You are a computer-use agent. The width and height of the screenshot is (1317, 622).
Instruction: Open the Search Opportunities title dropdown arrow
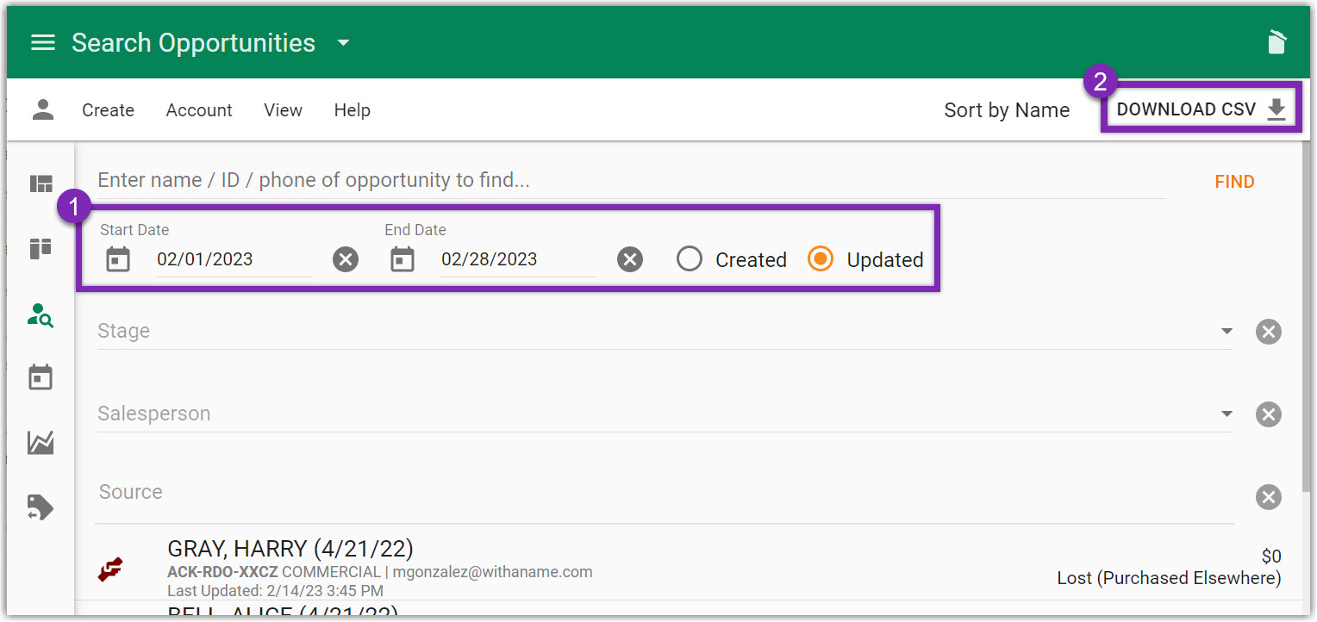pyautogui.click(x=343, y=43)
